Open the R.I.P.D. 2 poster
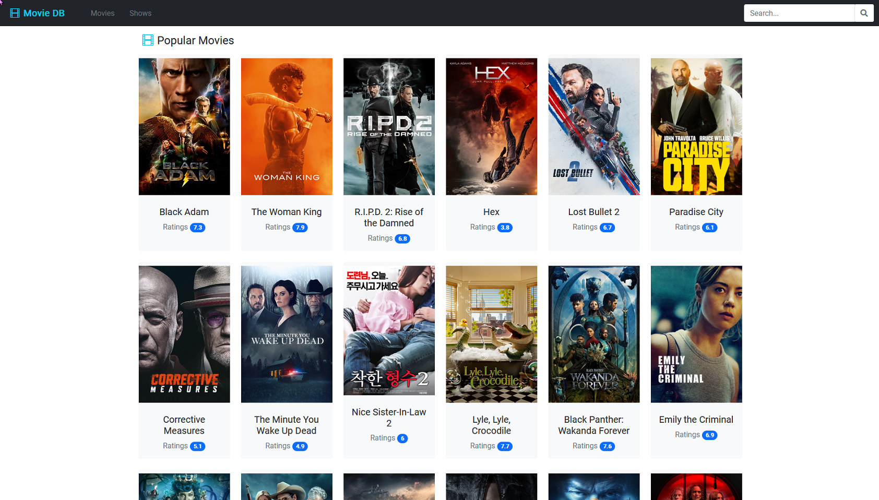 [389, 126]
